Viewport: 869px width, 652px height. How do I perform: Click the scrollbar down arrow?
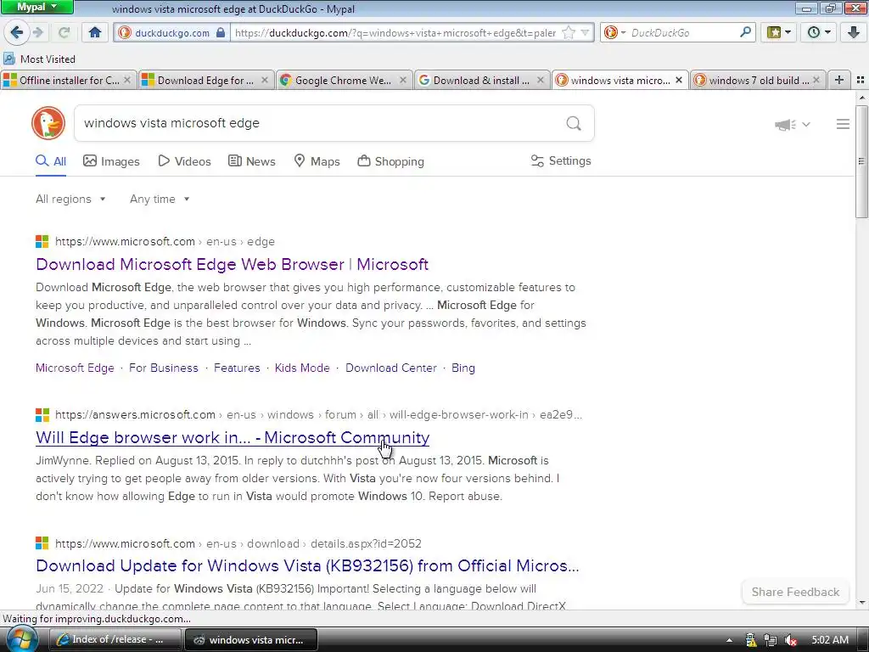[x=862, y=603]
